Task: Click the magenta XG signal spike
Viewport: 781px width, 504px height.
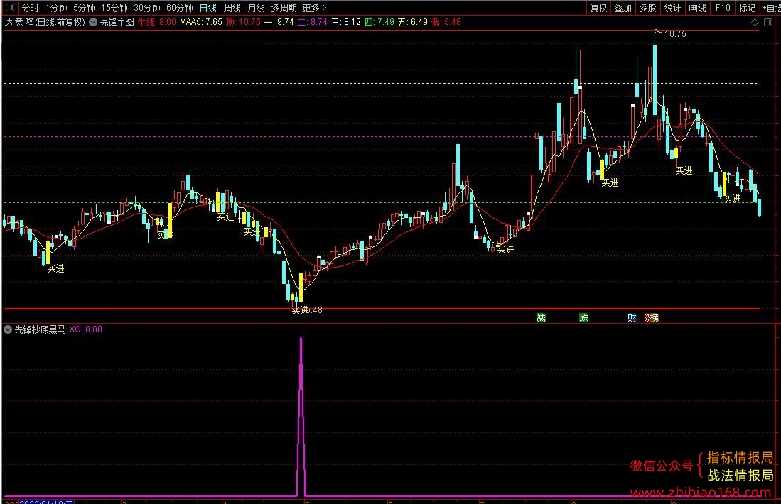Action: click(x=301, y=417)
